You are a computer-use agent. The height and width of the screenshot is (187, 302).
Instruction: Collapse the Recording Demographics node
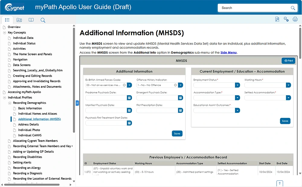(10, 103)
